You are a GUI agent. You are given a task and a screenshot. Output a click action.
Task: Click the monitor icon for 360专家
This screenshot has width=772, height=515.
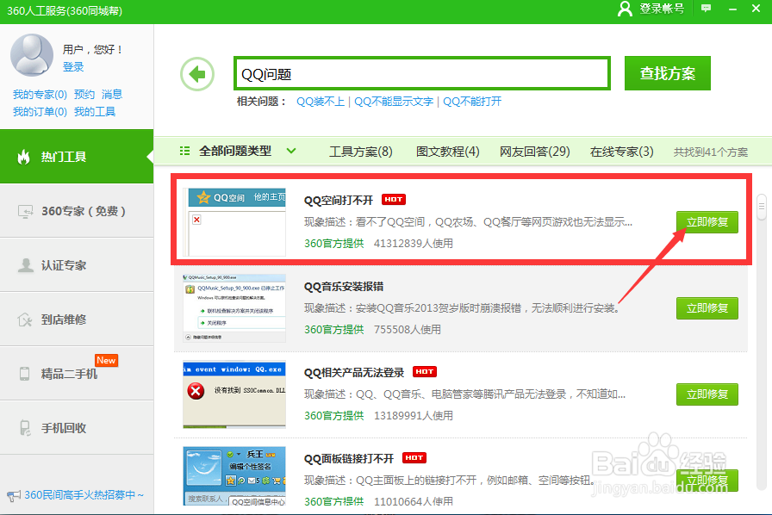(x=25, y=211)
